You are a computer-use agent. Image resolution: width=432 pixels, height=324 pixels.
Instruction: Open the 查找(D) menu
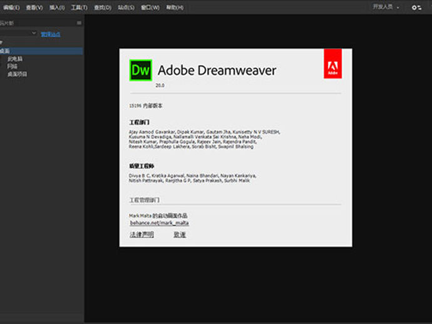pyautogui.click(x=103, y=8)
